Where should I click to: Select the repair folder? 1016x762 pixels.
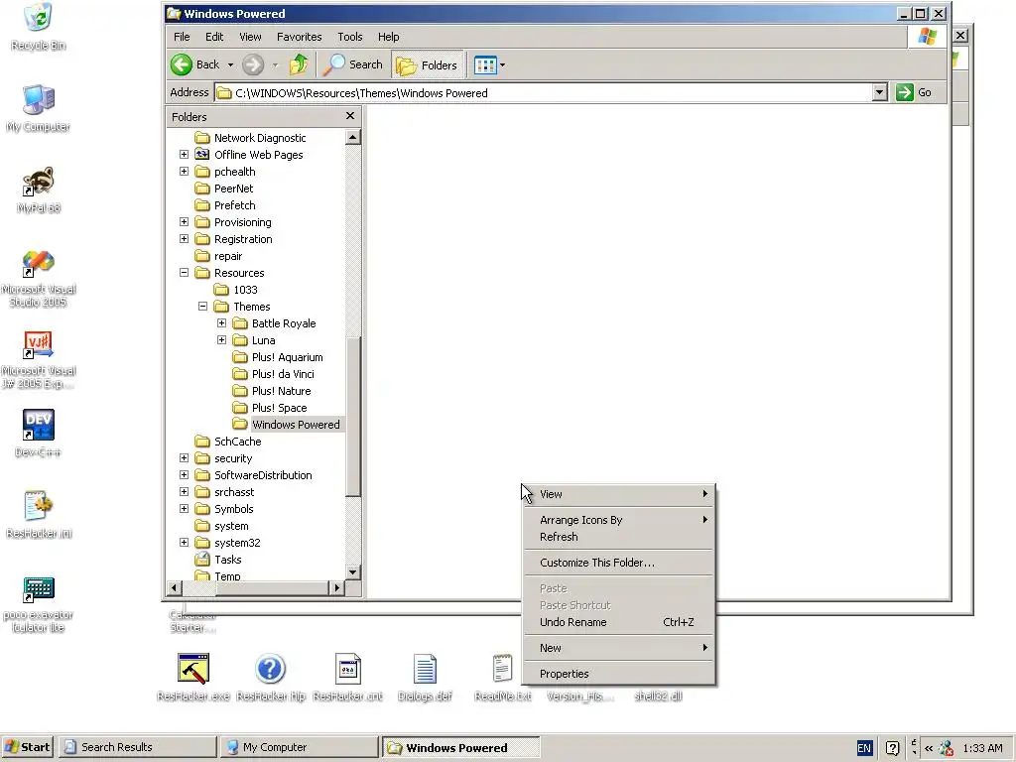point(219,255)
